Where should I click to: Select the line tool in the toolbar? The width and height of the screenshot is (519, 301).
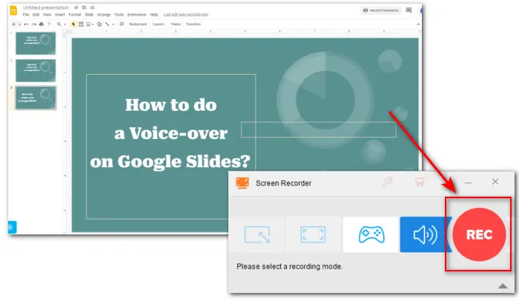[108, 24]
